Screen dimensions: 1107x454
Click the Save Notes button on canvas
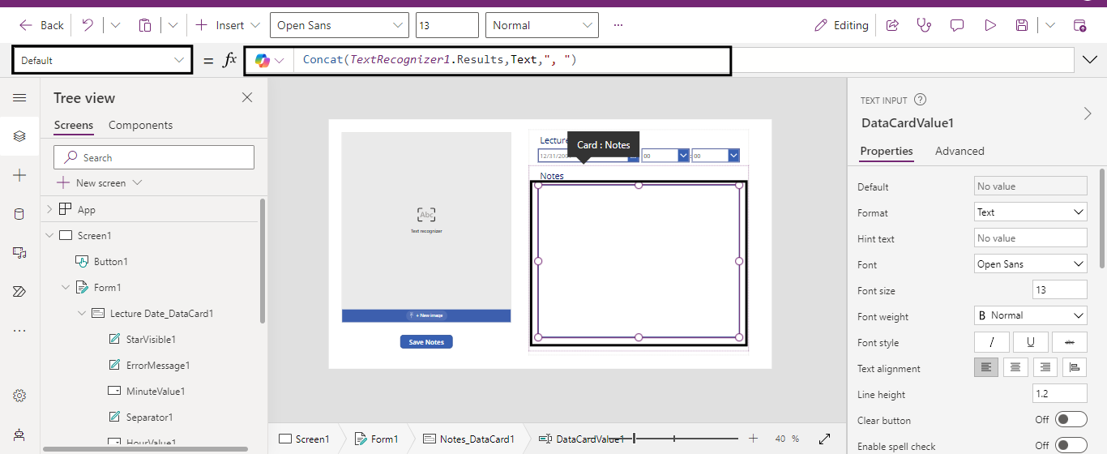coord(426,342)
